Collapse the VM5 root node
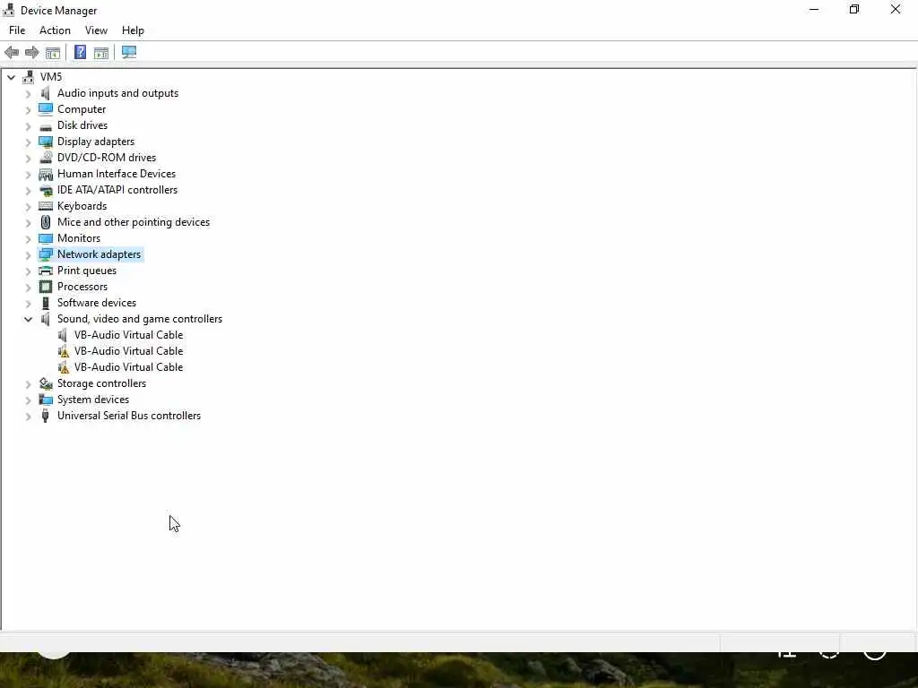The image size is (918, 688). (11, 77)
